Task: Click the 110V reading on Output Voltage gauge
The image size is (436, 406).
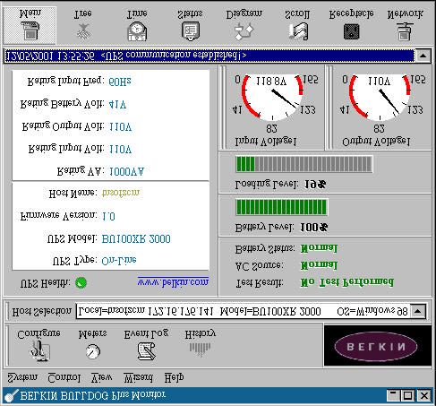Action: coord(380,81)
